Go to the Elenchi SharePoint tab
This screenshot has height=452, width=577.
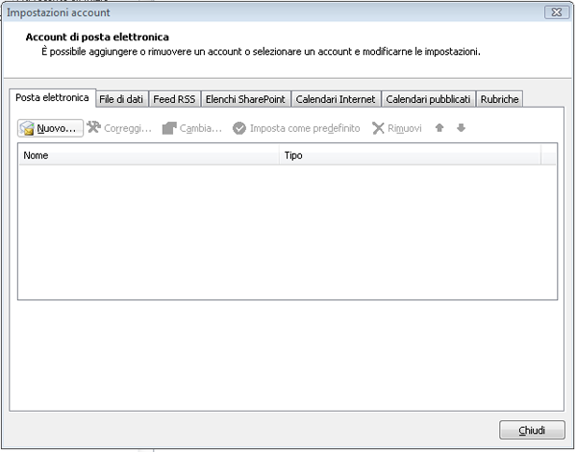pyautogui.click(x=244, y=99)
